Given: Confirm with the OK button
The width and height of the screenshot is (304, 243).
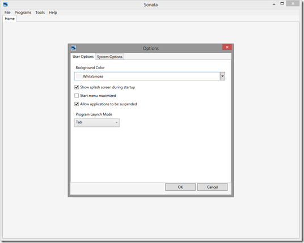Looking at the screenshot, I should tap(180, 187).
